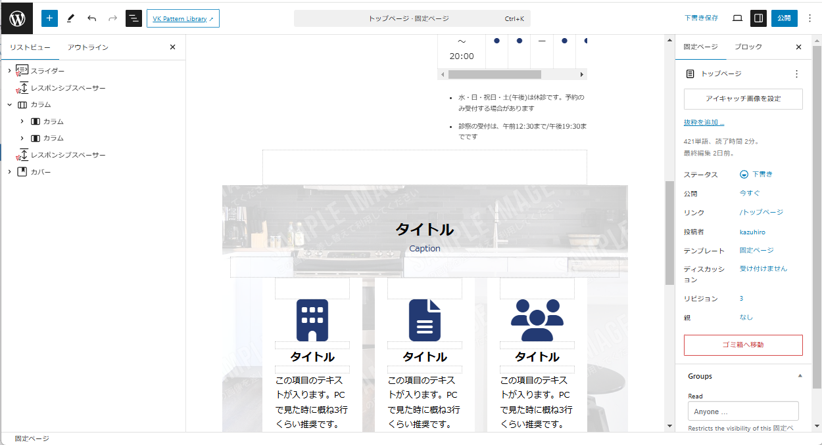The height and width of the screenshot is (445, 822).
Task: Open the top bar options three-dot menu
Action: click(x=810, y=18)
